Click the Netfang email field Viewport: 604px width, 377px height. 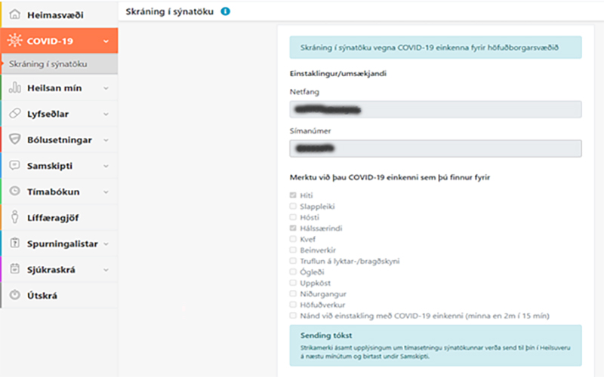click(x=436, y=109)
